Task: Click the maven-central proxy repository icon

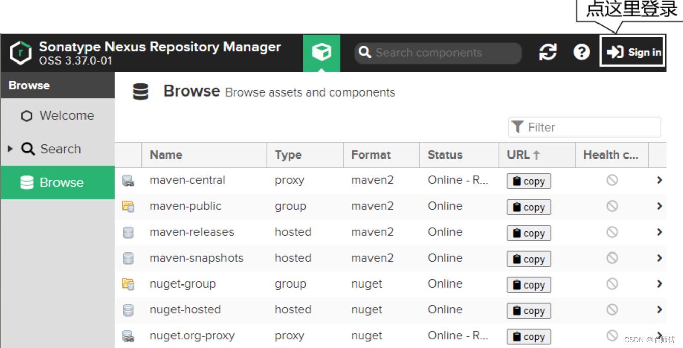Action: [128, 181]
